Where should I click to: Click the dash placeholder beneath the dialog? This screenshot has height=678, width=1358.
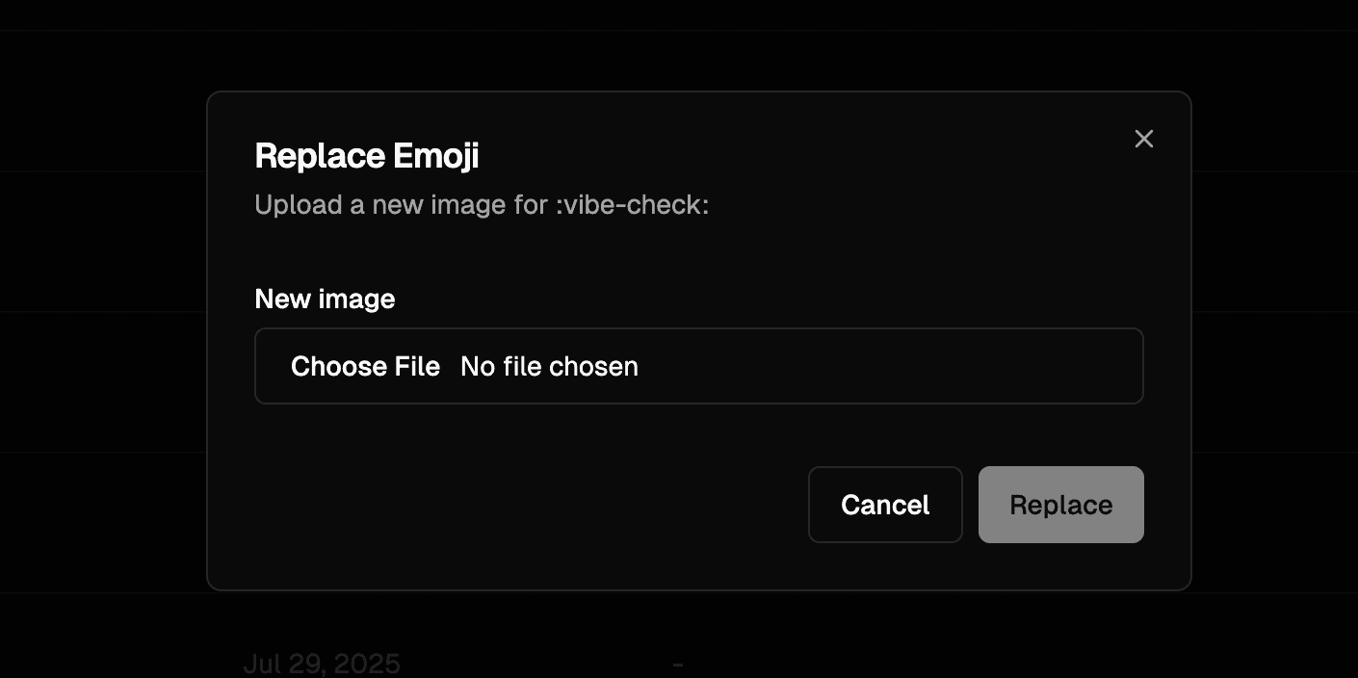pos(678,664)
